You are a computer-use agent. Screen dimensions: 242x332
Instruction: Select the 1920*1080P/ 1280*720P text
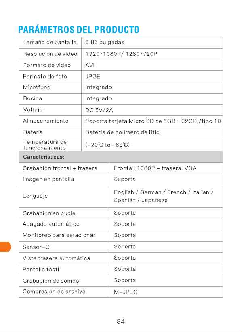click(121, 54)
